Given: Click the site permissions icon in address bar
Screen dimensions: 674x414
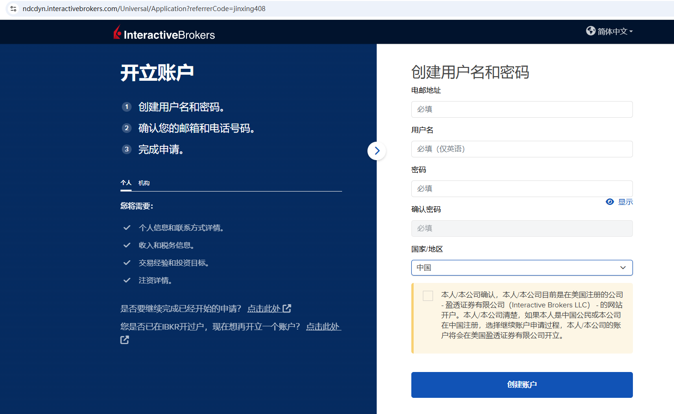Looking at the screenshot, I should click(x=13, y=8).
